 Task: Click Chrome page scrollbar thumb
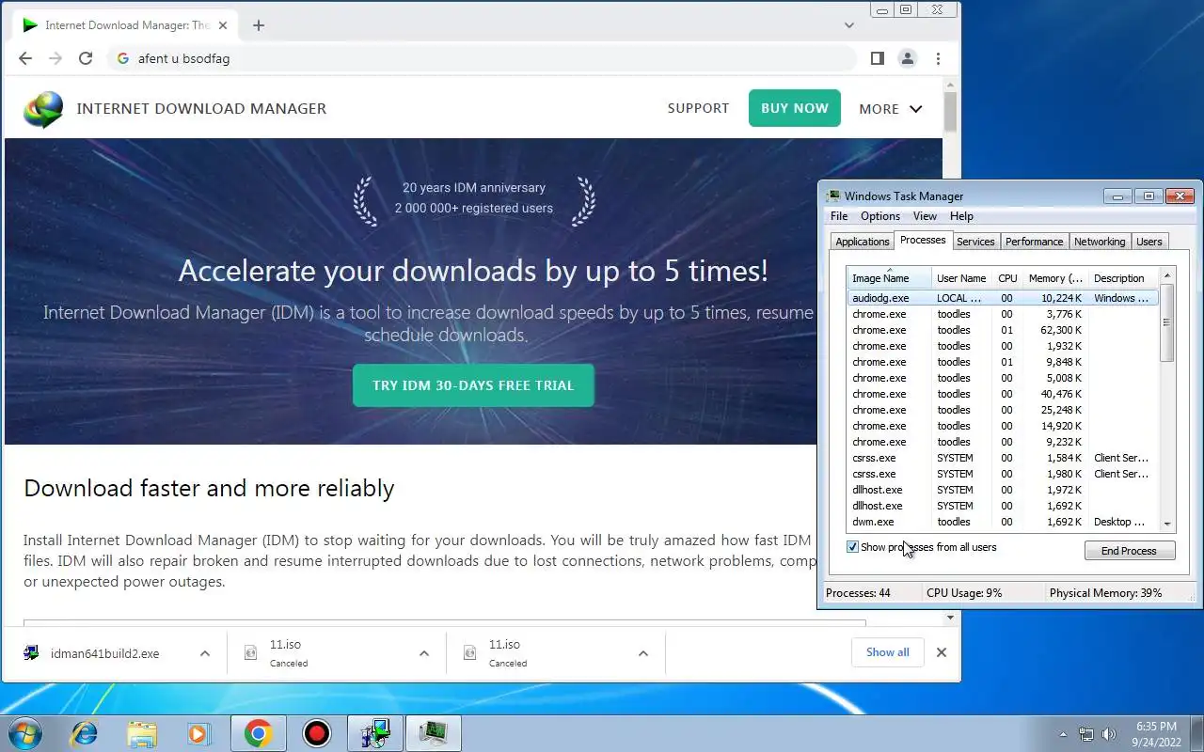(950, 112)
